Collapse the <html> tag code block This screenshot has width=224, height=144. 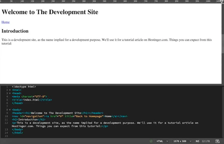10,90
